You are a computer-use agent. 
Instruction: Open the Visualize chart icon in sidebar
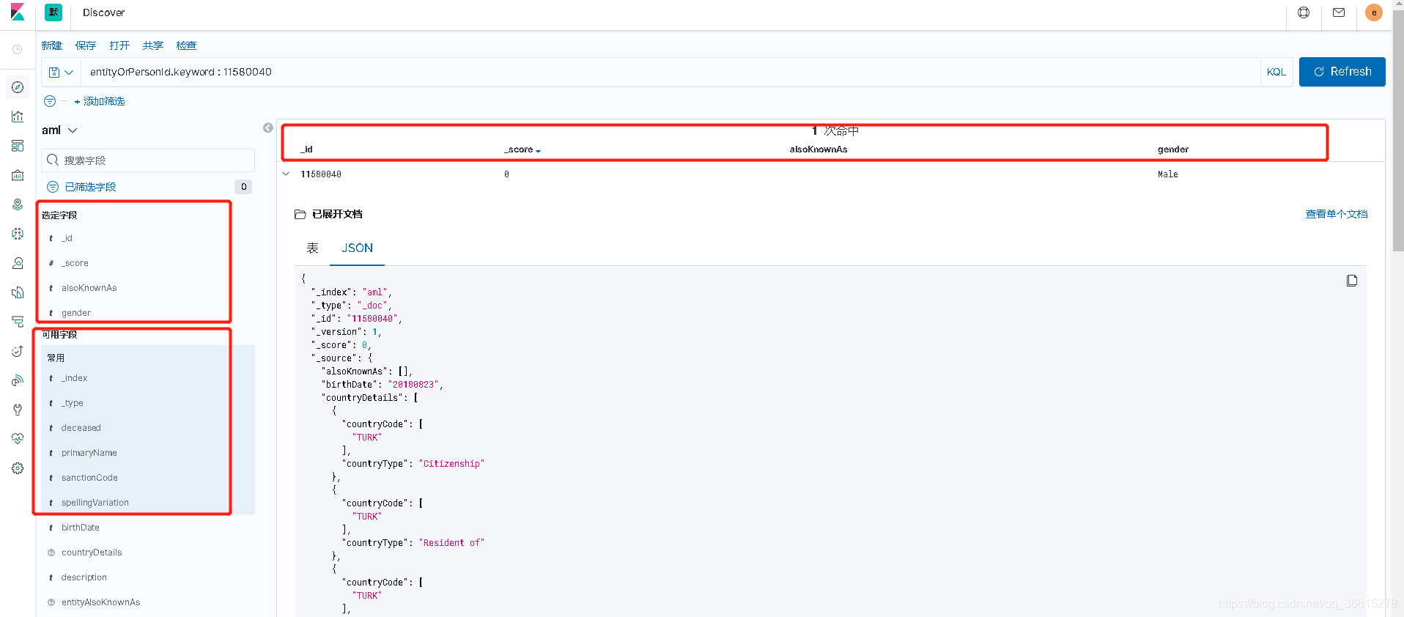tap(18, 117)
